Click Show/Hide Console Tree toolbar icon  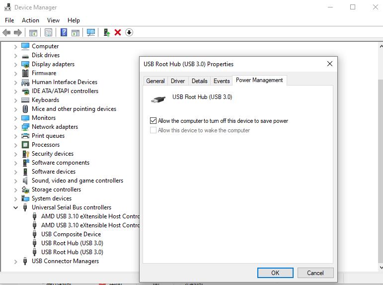point(33,32)
